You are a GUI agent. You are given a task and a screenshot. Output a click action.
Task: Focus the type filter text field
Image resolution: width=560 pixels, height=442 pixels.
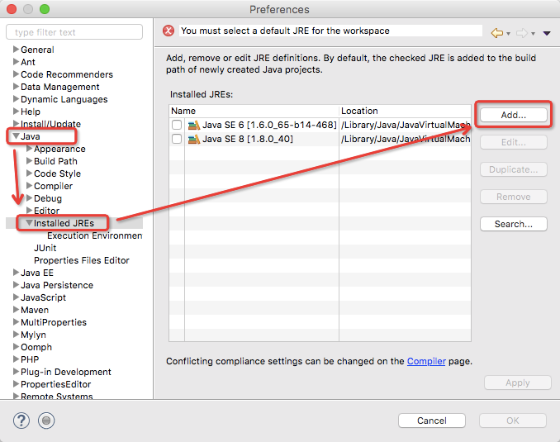(x=74, y=32)
